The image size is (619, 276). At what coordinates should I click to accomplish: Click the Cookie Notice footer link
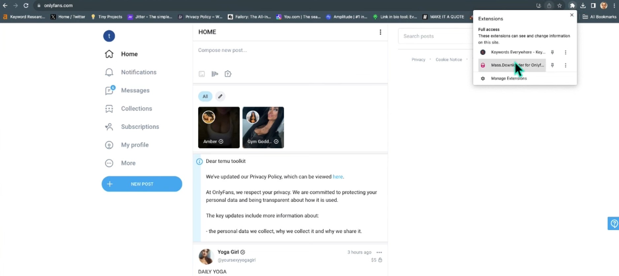[449, 60]
